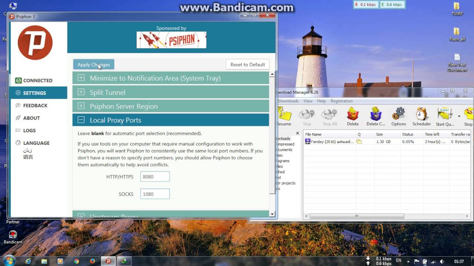Open the View menu in Download Manager
The height and width of the screenshot is (266, 474).
308,101
